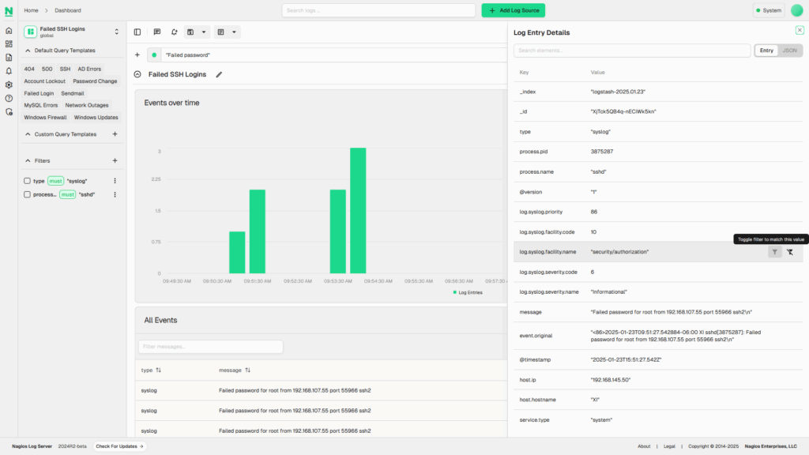Click the Search elements input field
The width and height of the screenshot is (809, 455).
632,50
